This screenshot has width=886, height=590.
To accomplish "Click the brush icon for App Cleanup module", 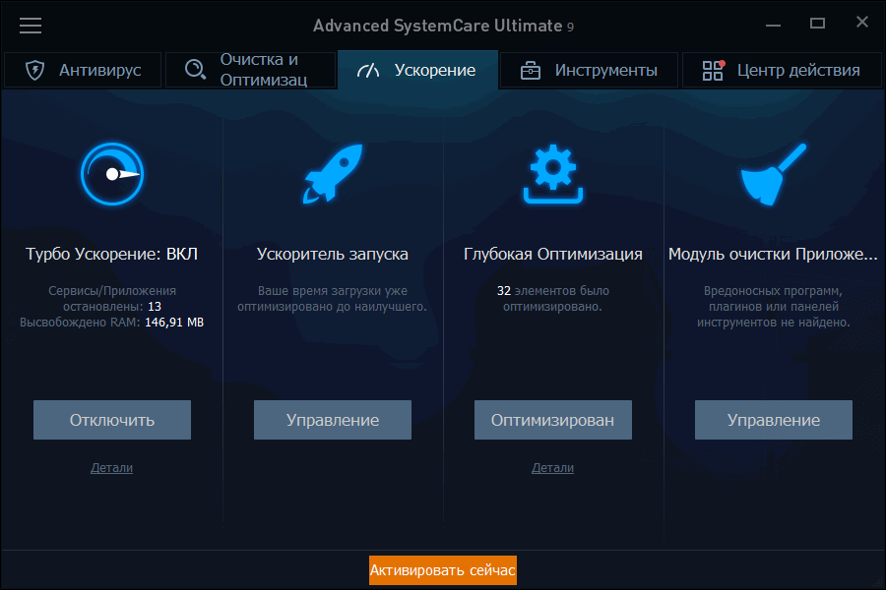I will pos(773,174).
